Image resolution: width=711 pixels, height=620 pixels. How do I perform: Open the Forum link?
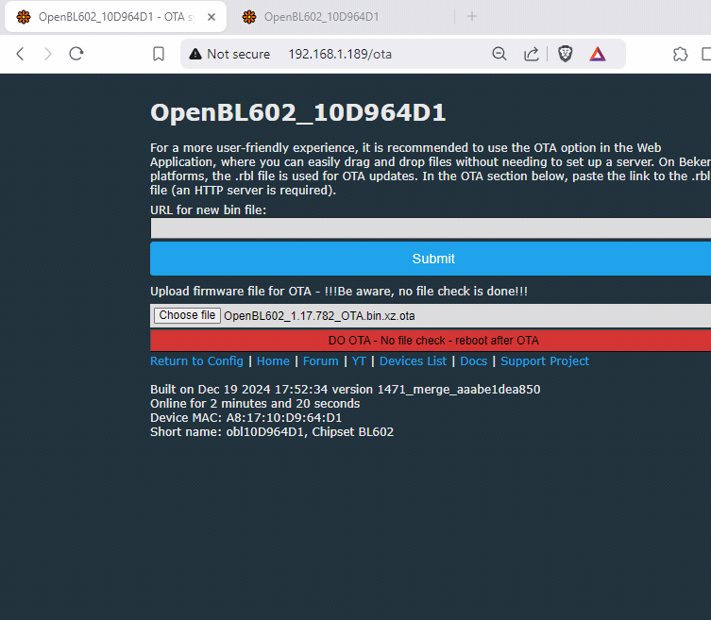[321, 361]
